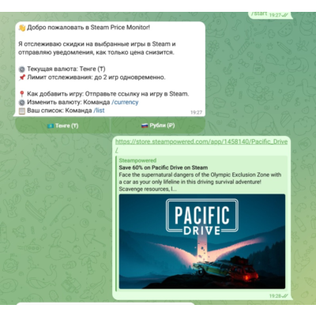Click the Тенге (₸) currency button
This screenshot has height=316, width=316.
(62, 126)
